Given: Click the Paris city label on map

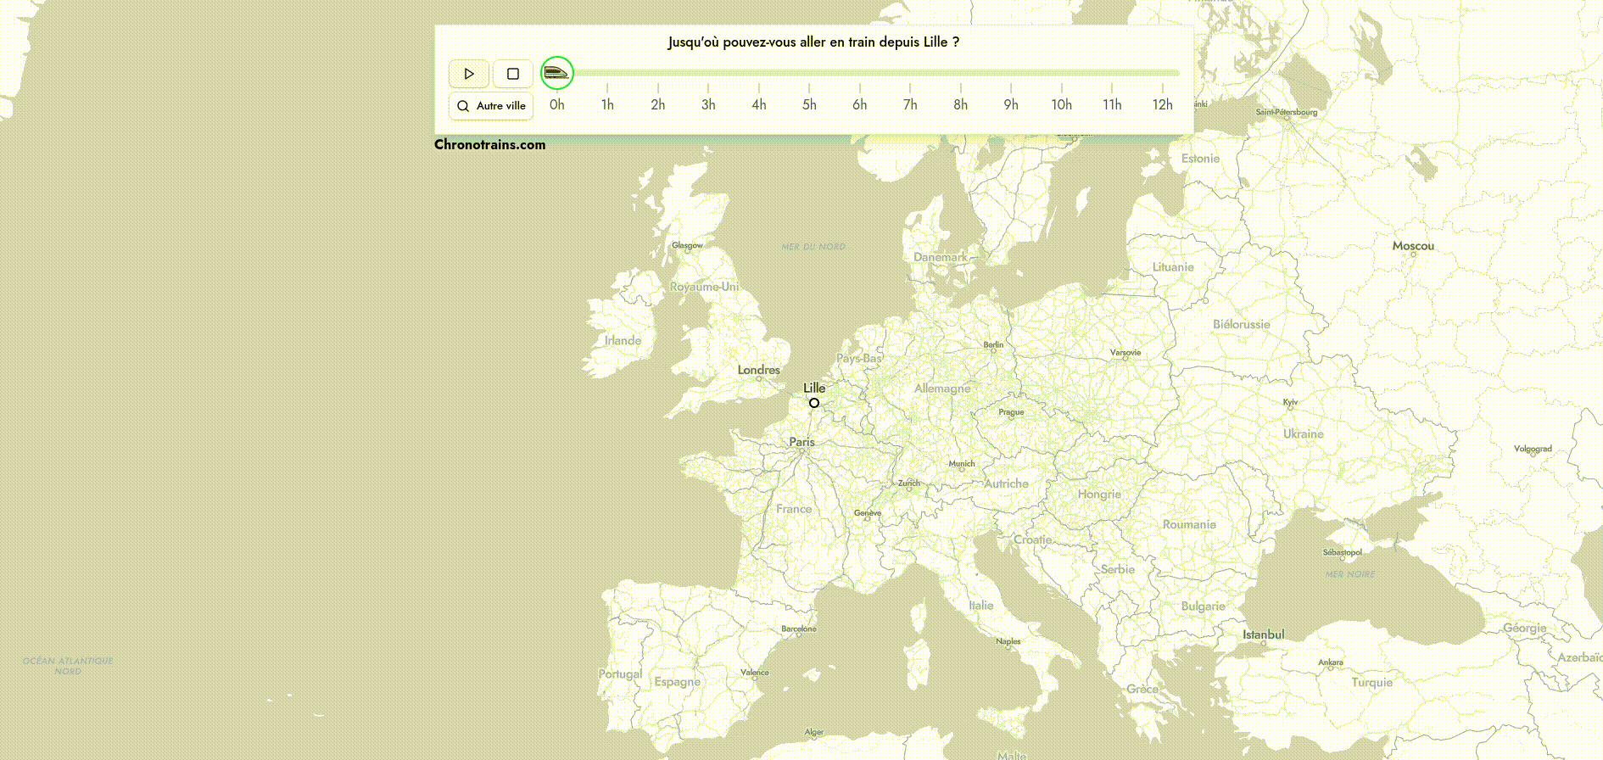Looking at the screenshot, I should [x=801, y=442].
